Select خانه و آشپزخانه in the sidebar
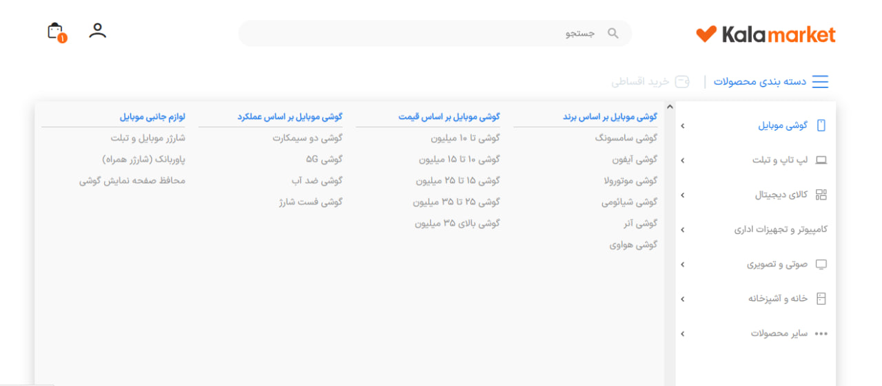 [x=778, y=299]
